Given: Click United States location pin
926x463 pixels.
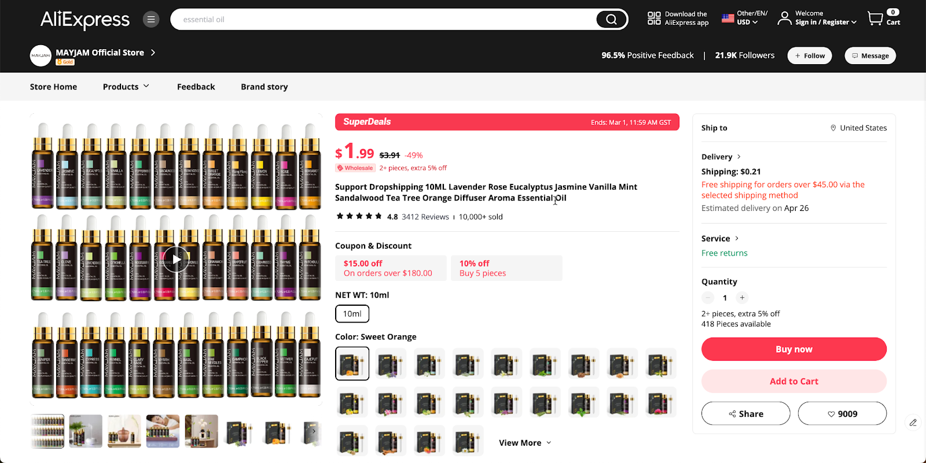Looking at the screenshot, I should click(833, 128).
